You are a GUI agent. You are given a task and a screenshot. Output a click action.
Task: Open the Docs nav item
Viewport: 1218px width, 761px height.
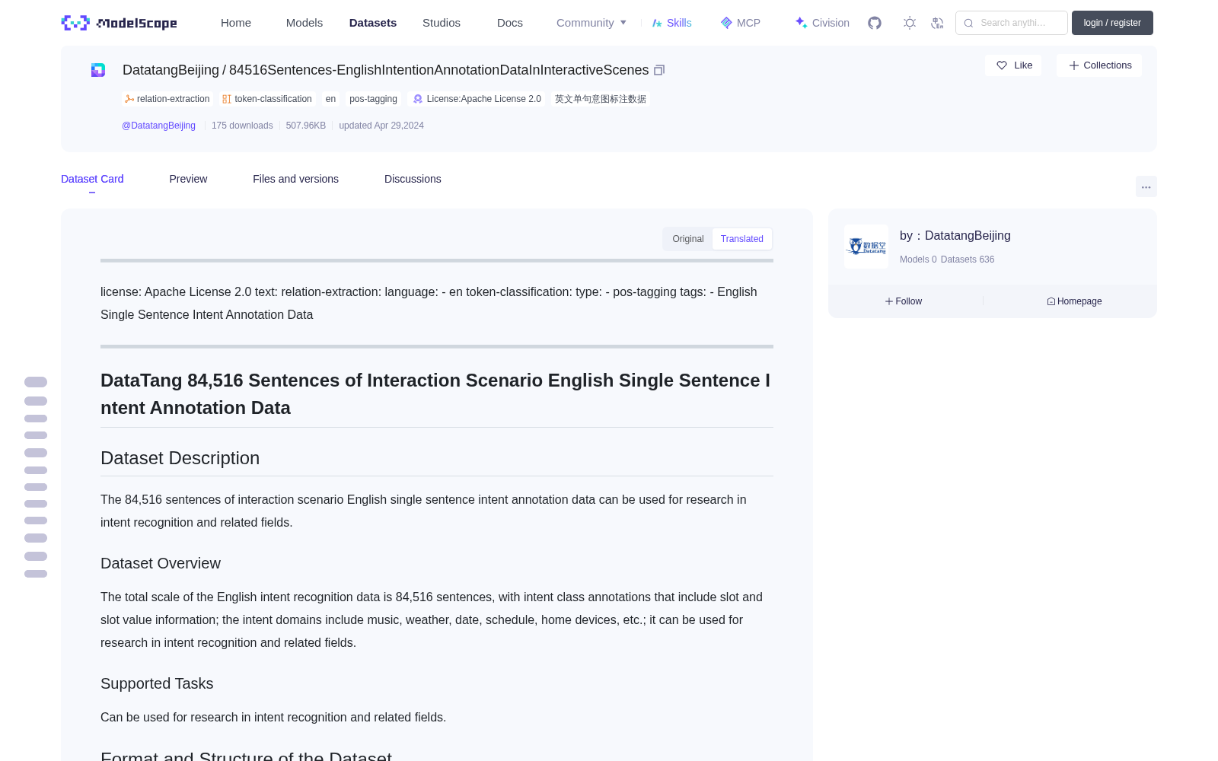[x=510, y=23]
